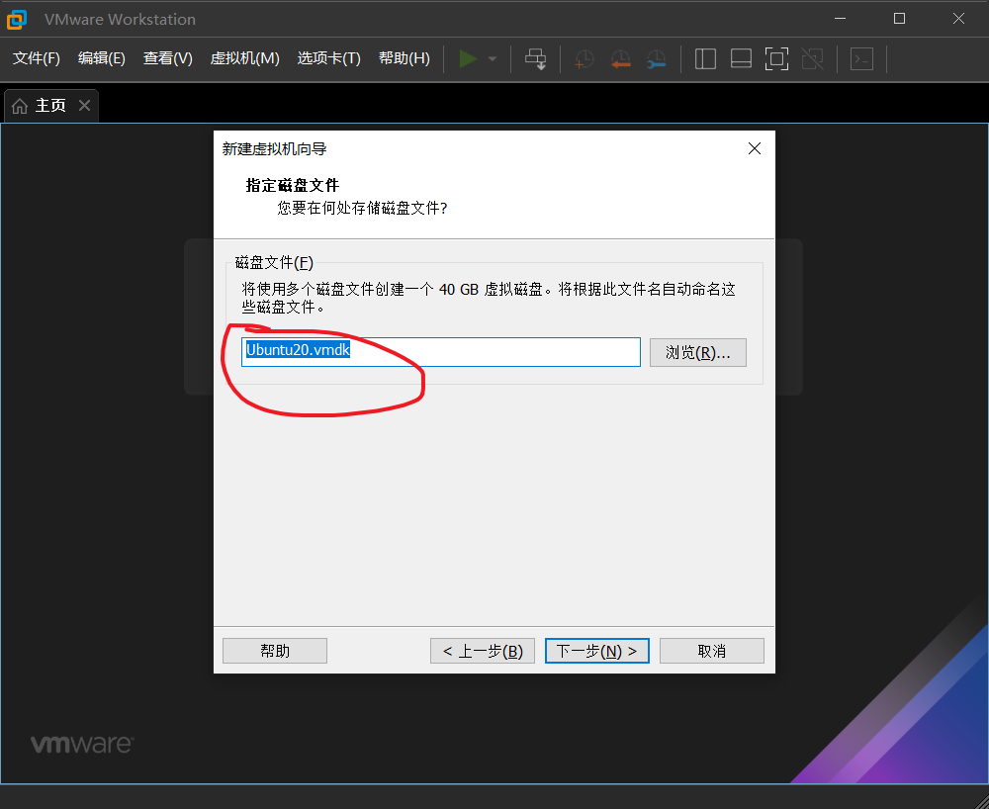Click the 下一步(N) > next button
This screenshot has height=809, width=989.
[x=597, y=651]
